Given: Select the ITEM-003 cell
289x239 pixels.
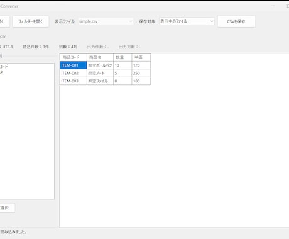Looking at the screenshot, I should (74, 81).
